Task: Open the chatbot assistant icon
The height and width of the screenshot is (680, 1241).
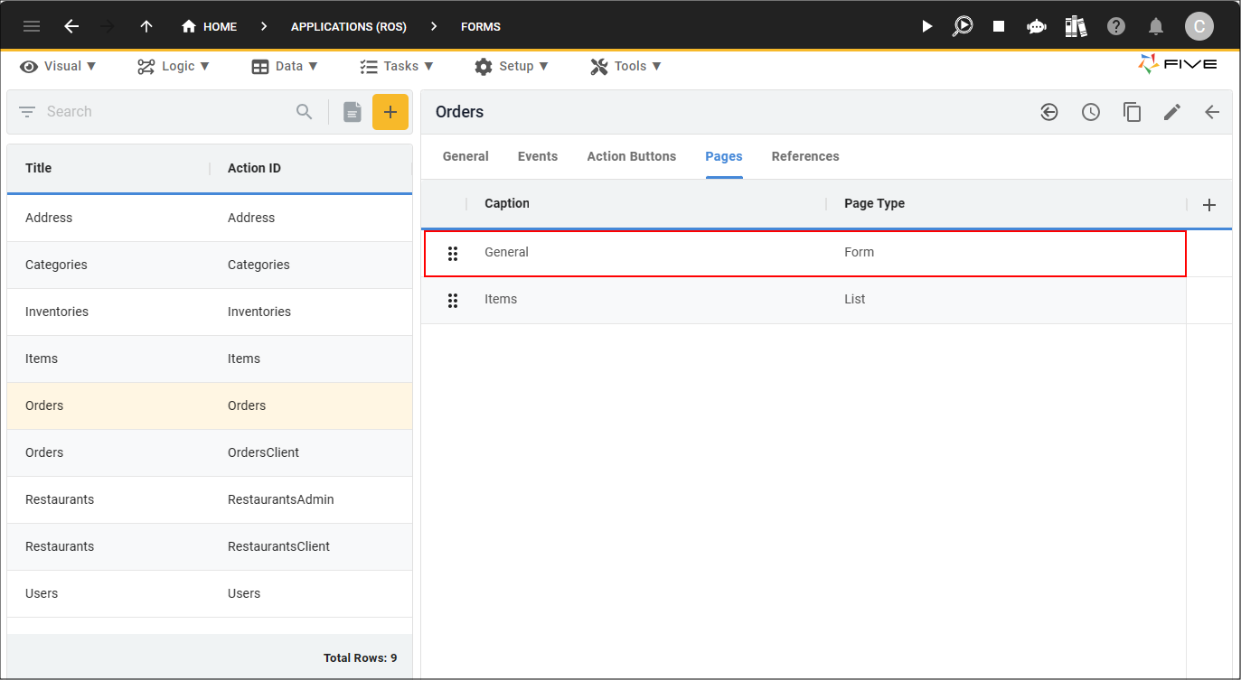Action: pos(1037,26)
